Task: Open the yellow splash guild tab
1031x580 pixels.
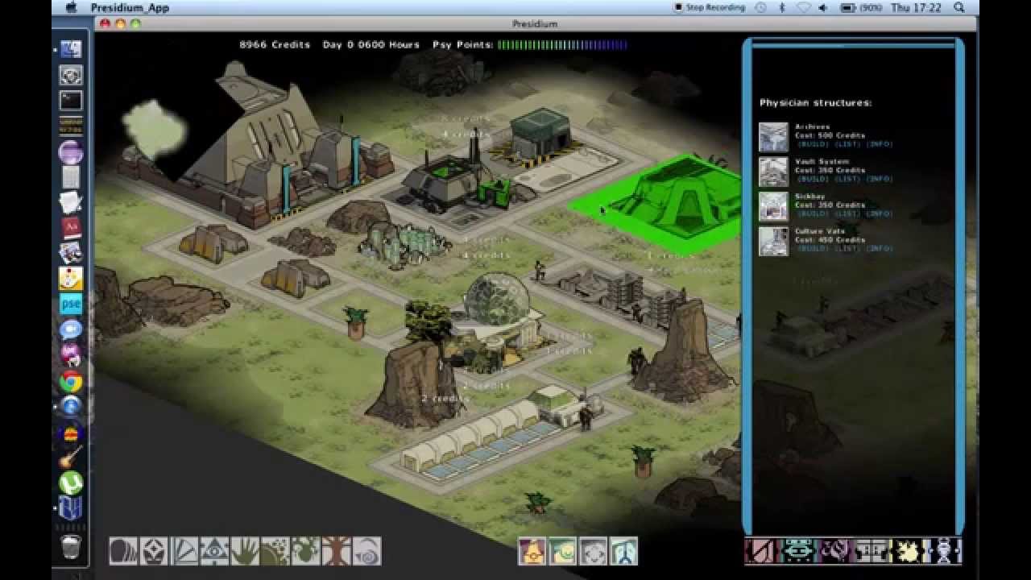Action: click(x=907, y=551)
